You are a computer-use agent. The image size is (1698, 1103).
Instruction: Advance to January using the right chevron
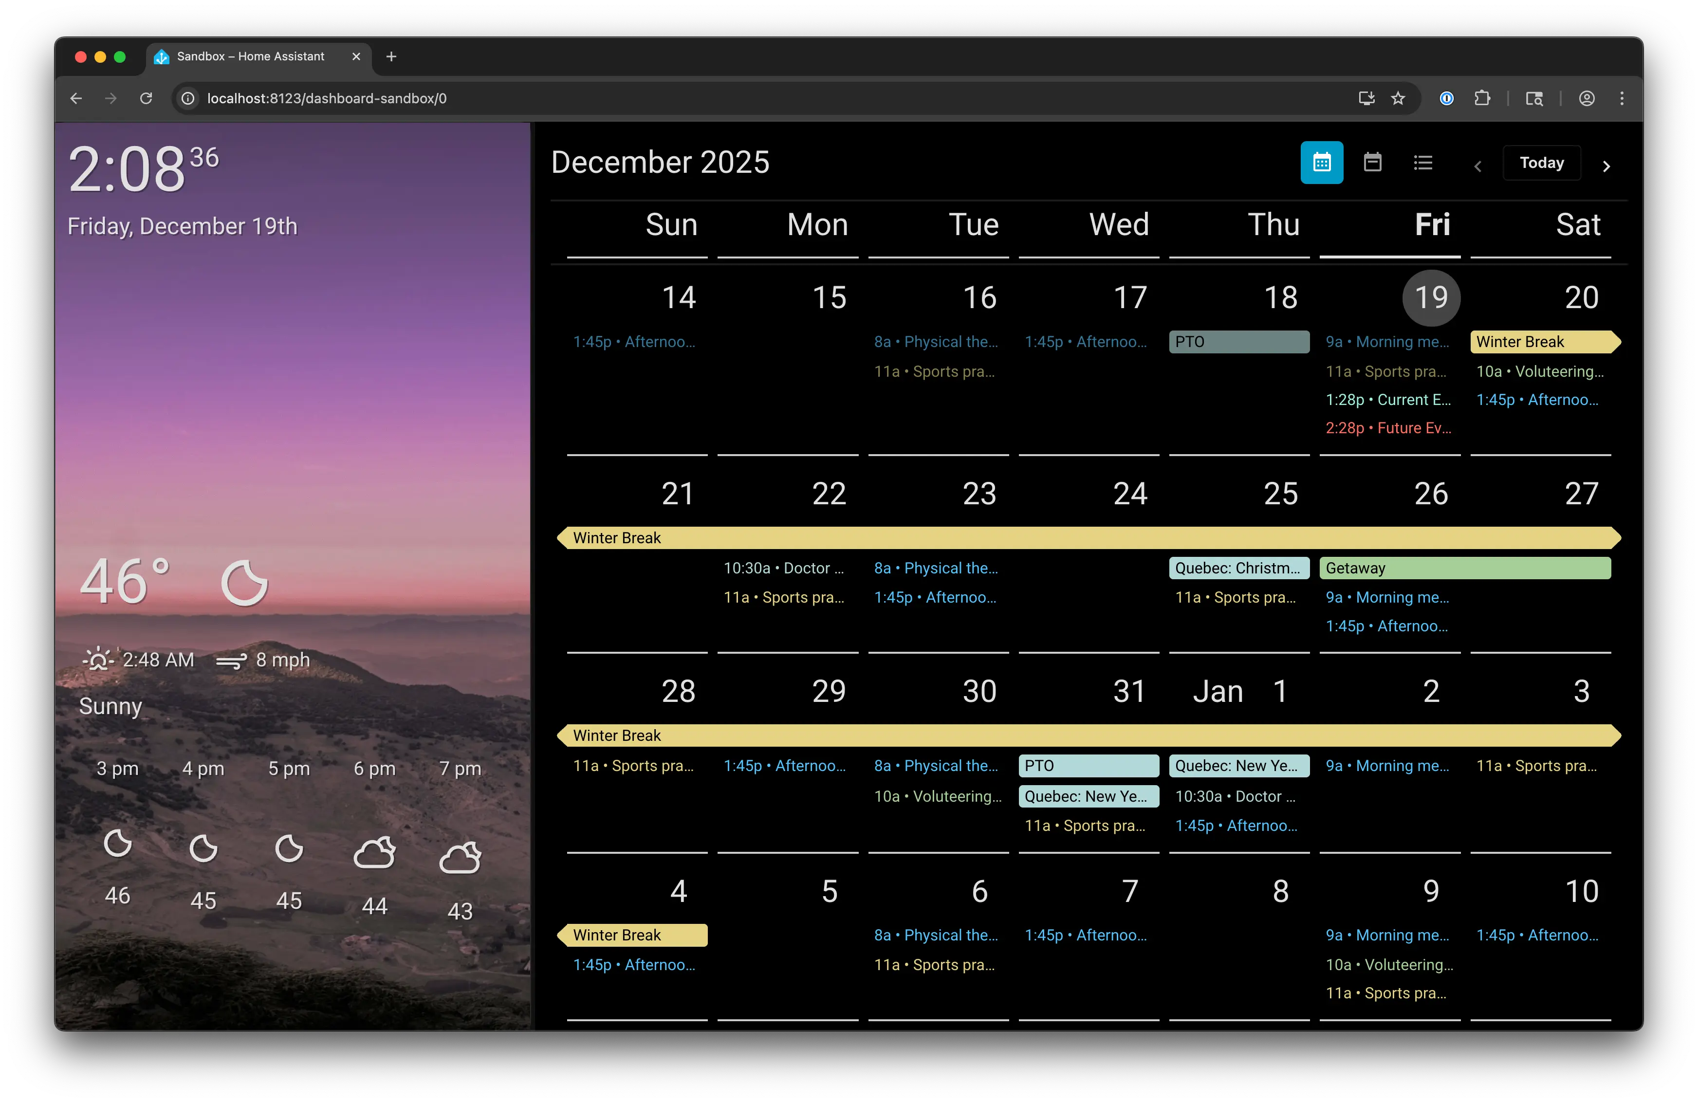(1606, 165)
